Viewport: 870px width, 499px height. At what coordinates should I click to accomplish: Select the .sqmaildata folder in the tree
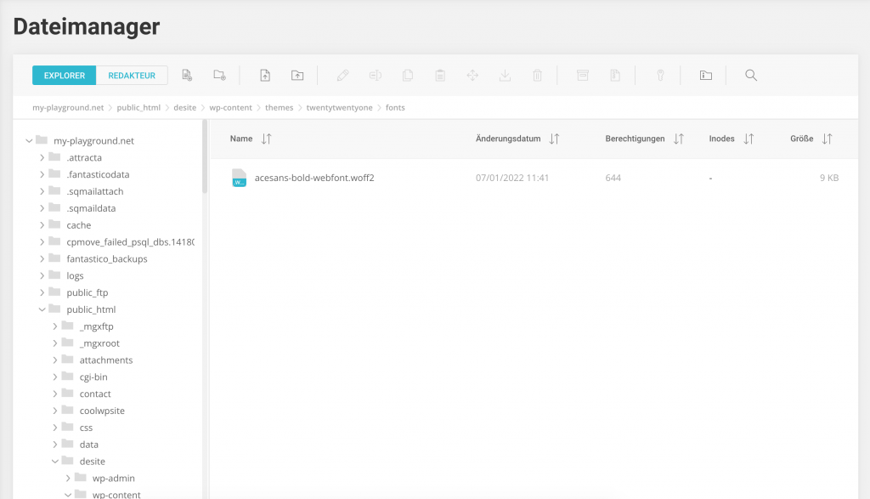pyautogui.click(x=91, y=208)
